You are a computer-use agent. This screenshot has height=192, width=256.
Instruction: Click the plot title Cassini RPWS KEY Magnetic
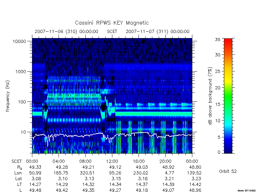click(112, 23)
